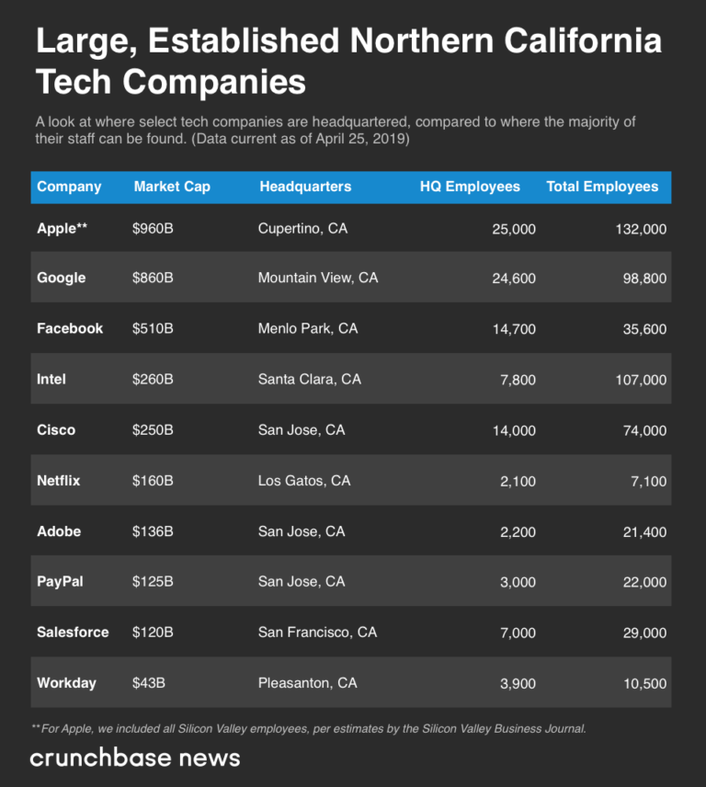
Task: Click the Total Employees column header
Action: 602,187
